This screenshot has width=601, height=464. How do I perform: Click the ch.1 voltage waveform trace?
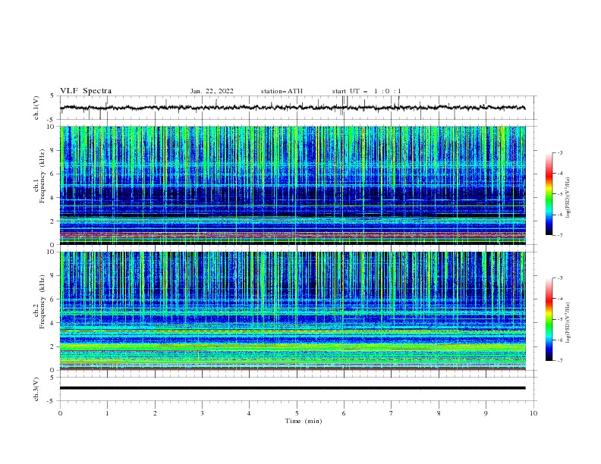click(x=292, y=108)
